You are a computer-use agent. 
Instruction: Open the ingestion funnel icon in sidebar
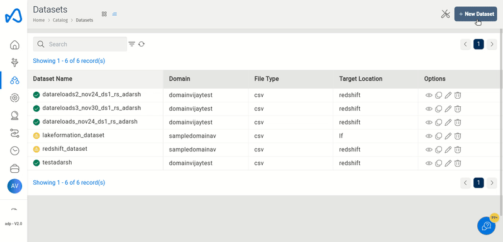14,62
